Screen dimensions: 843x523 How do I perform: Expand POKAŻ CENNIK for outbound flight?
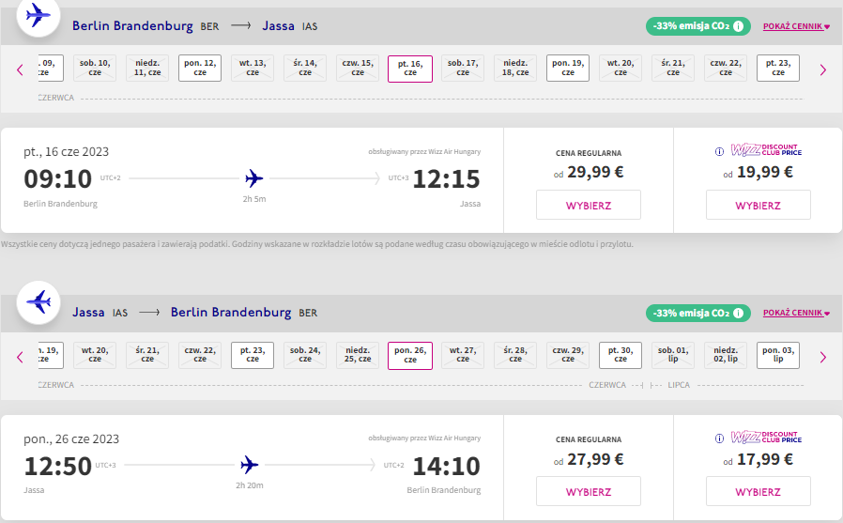point(796,26)
